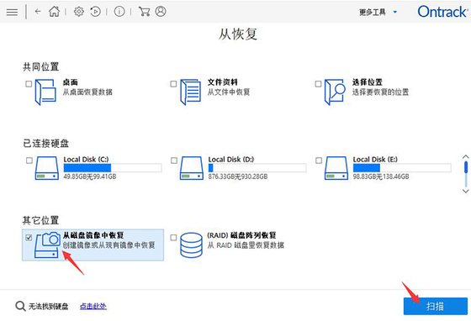Click the 876.33GB无930.28GB size text

238,176
